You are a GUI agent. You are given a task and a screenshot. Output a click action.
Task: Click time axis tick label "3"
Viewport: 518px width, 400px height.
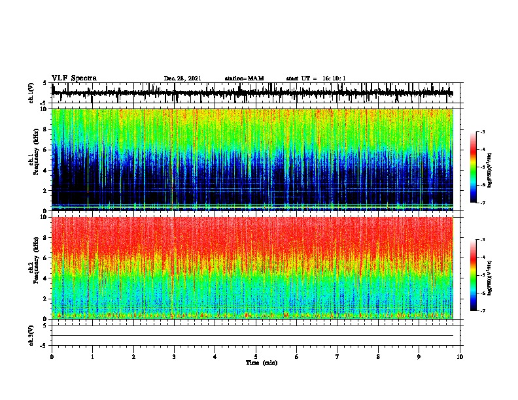click(x=174, y=357)
